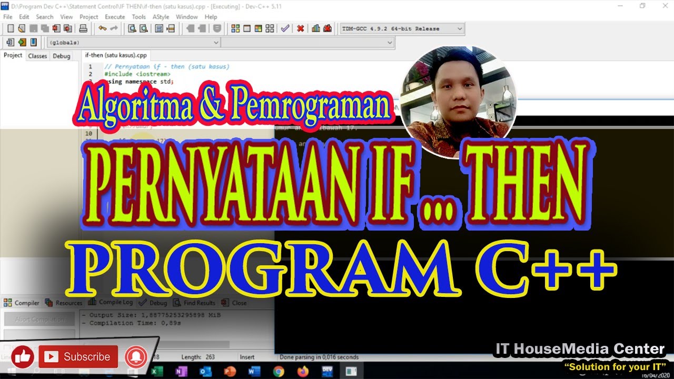674x379 pixels.
Task: Click the Goto Bookmarks icon
Action: [33, 42]
